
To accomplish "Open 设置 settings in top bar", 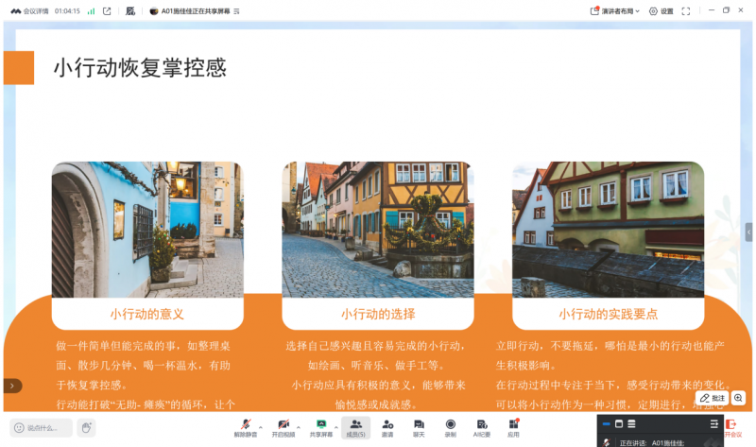I will (661, 11).
